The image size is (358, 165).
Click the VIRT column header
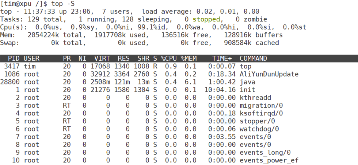tap(102, 59)
